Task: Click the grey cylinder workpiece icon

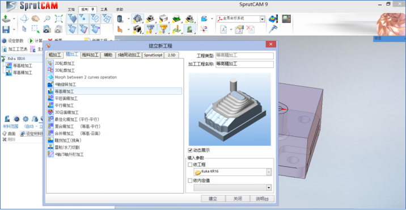Action: (x=120, y=19)
